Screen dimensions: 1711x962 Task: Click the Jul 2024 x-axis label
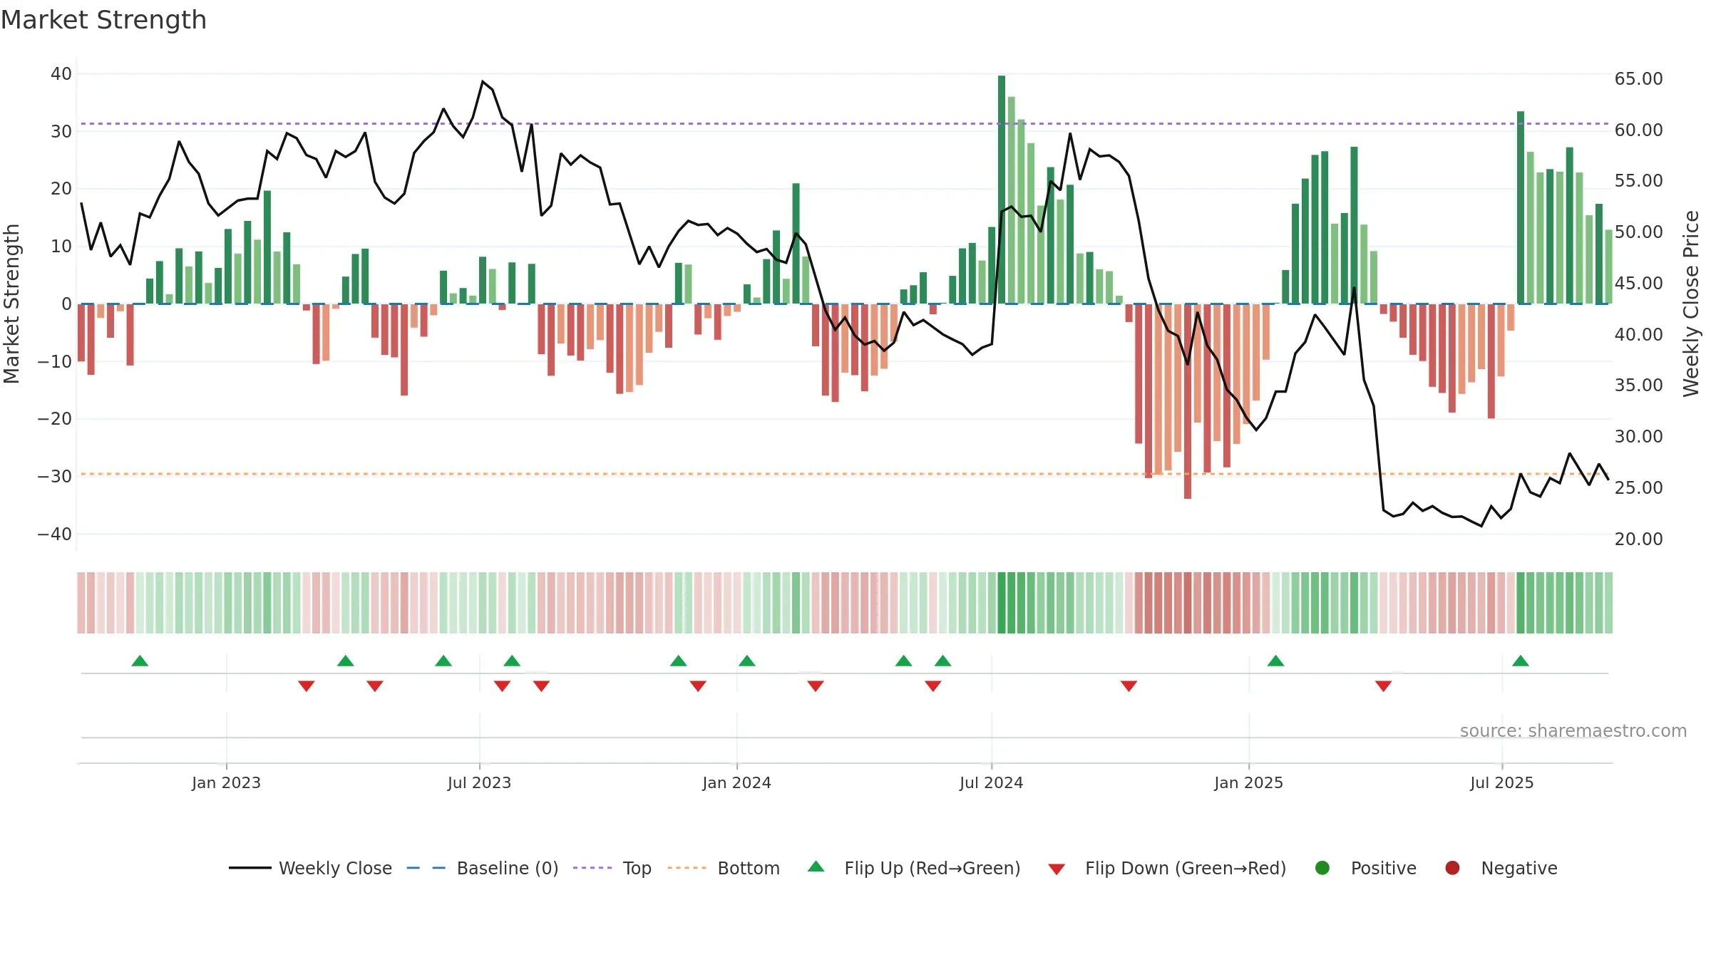click(991, 782)
